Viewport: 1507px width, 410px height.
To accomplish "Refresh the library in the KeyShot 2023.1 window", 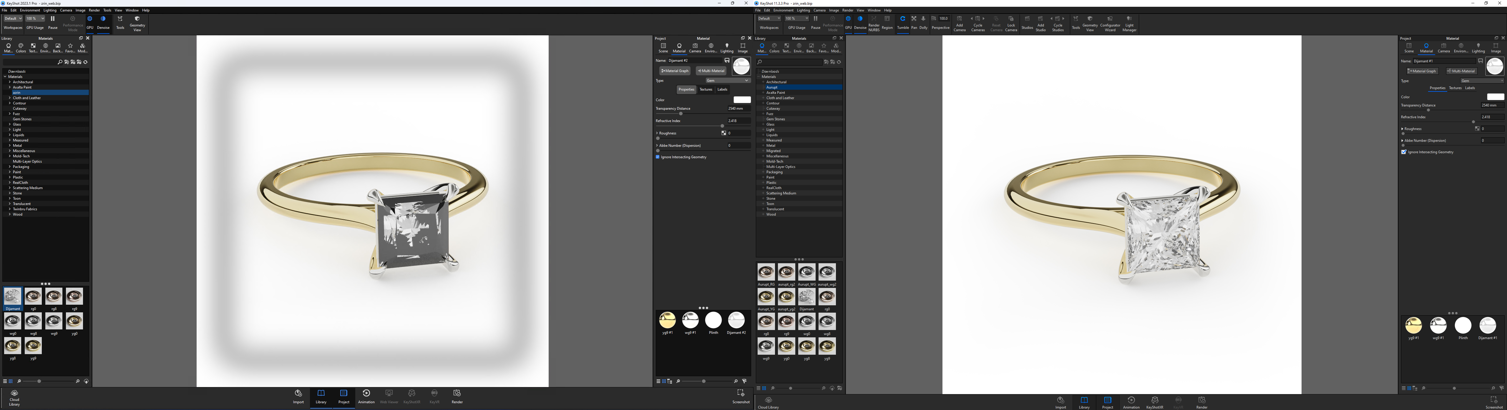I will 85,62.
